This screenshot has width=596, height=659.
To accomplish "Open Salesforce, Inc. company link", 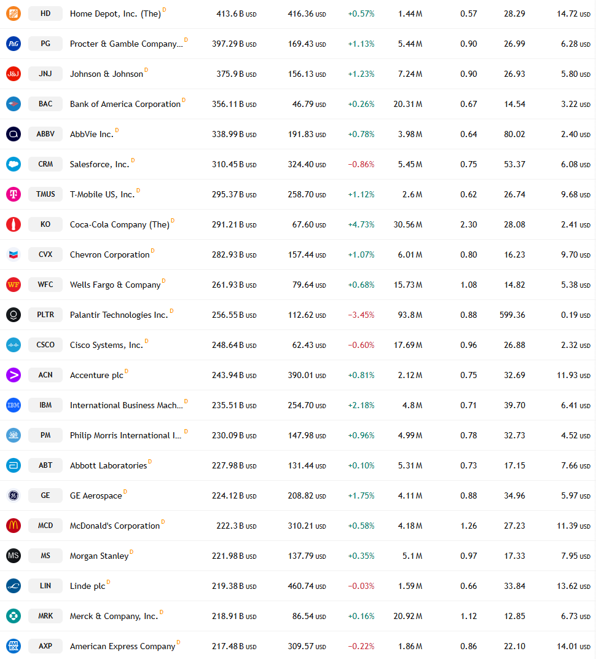I will pos(100,164).
